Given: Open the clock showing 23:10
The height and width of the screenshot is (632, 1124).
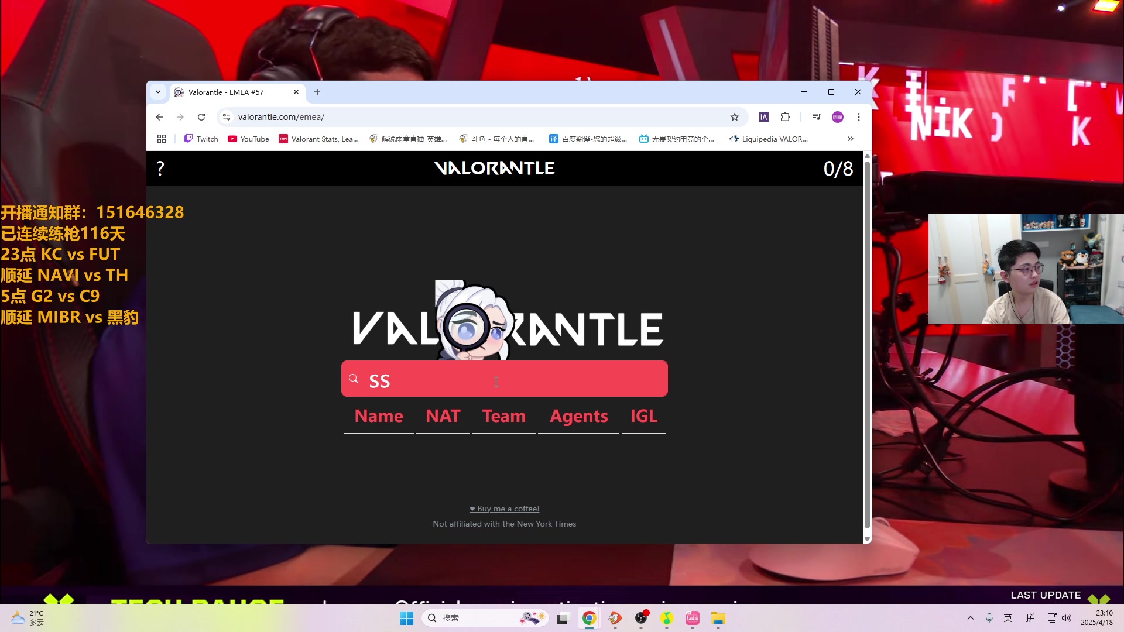Looking at the screenshot, I should [x=1097, y=618].
